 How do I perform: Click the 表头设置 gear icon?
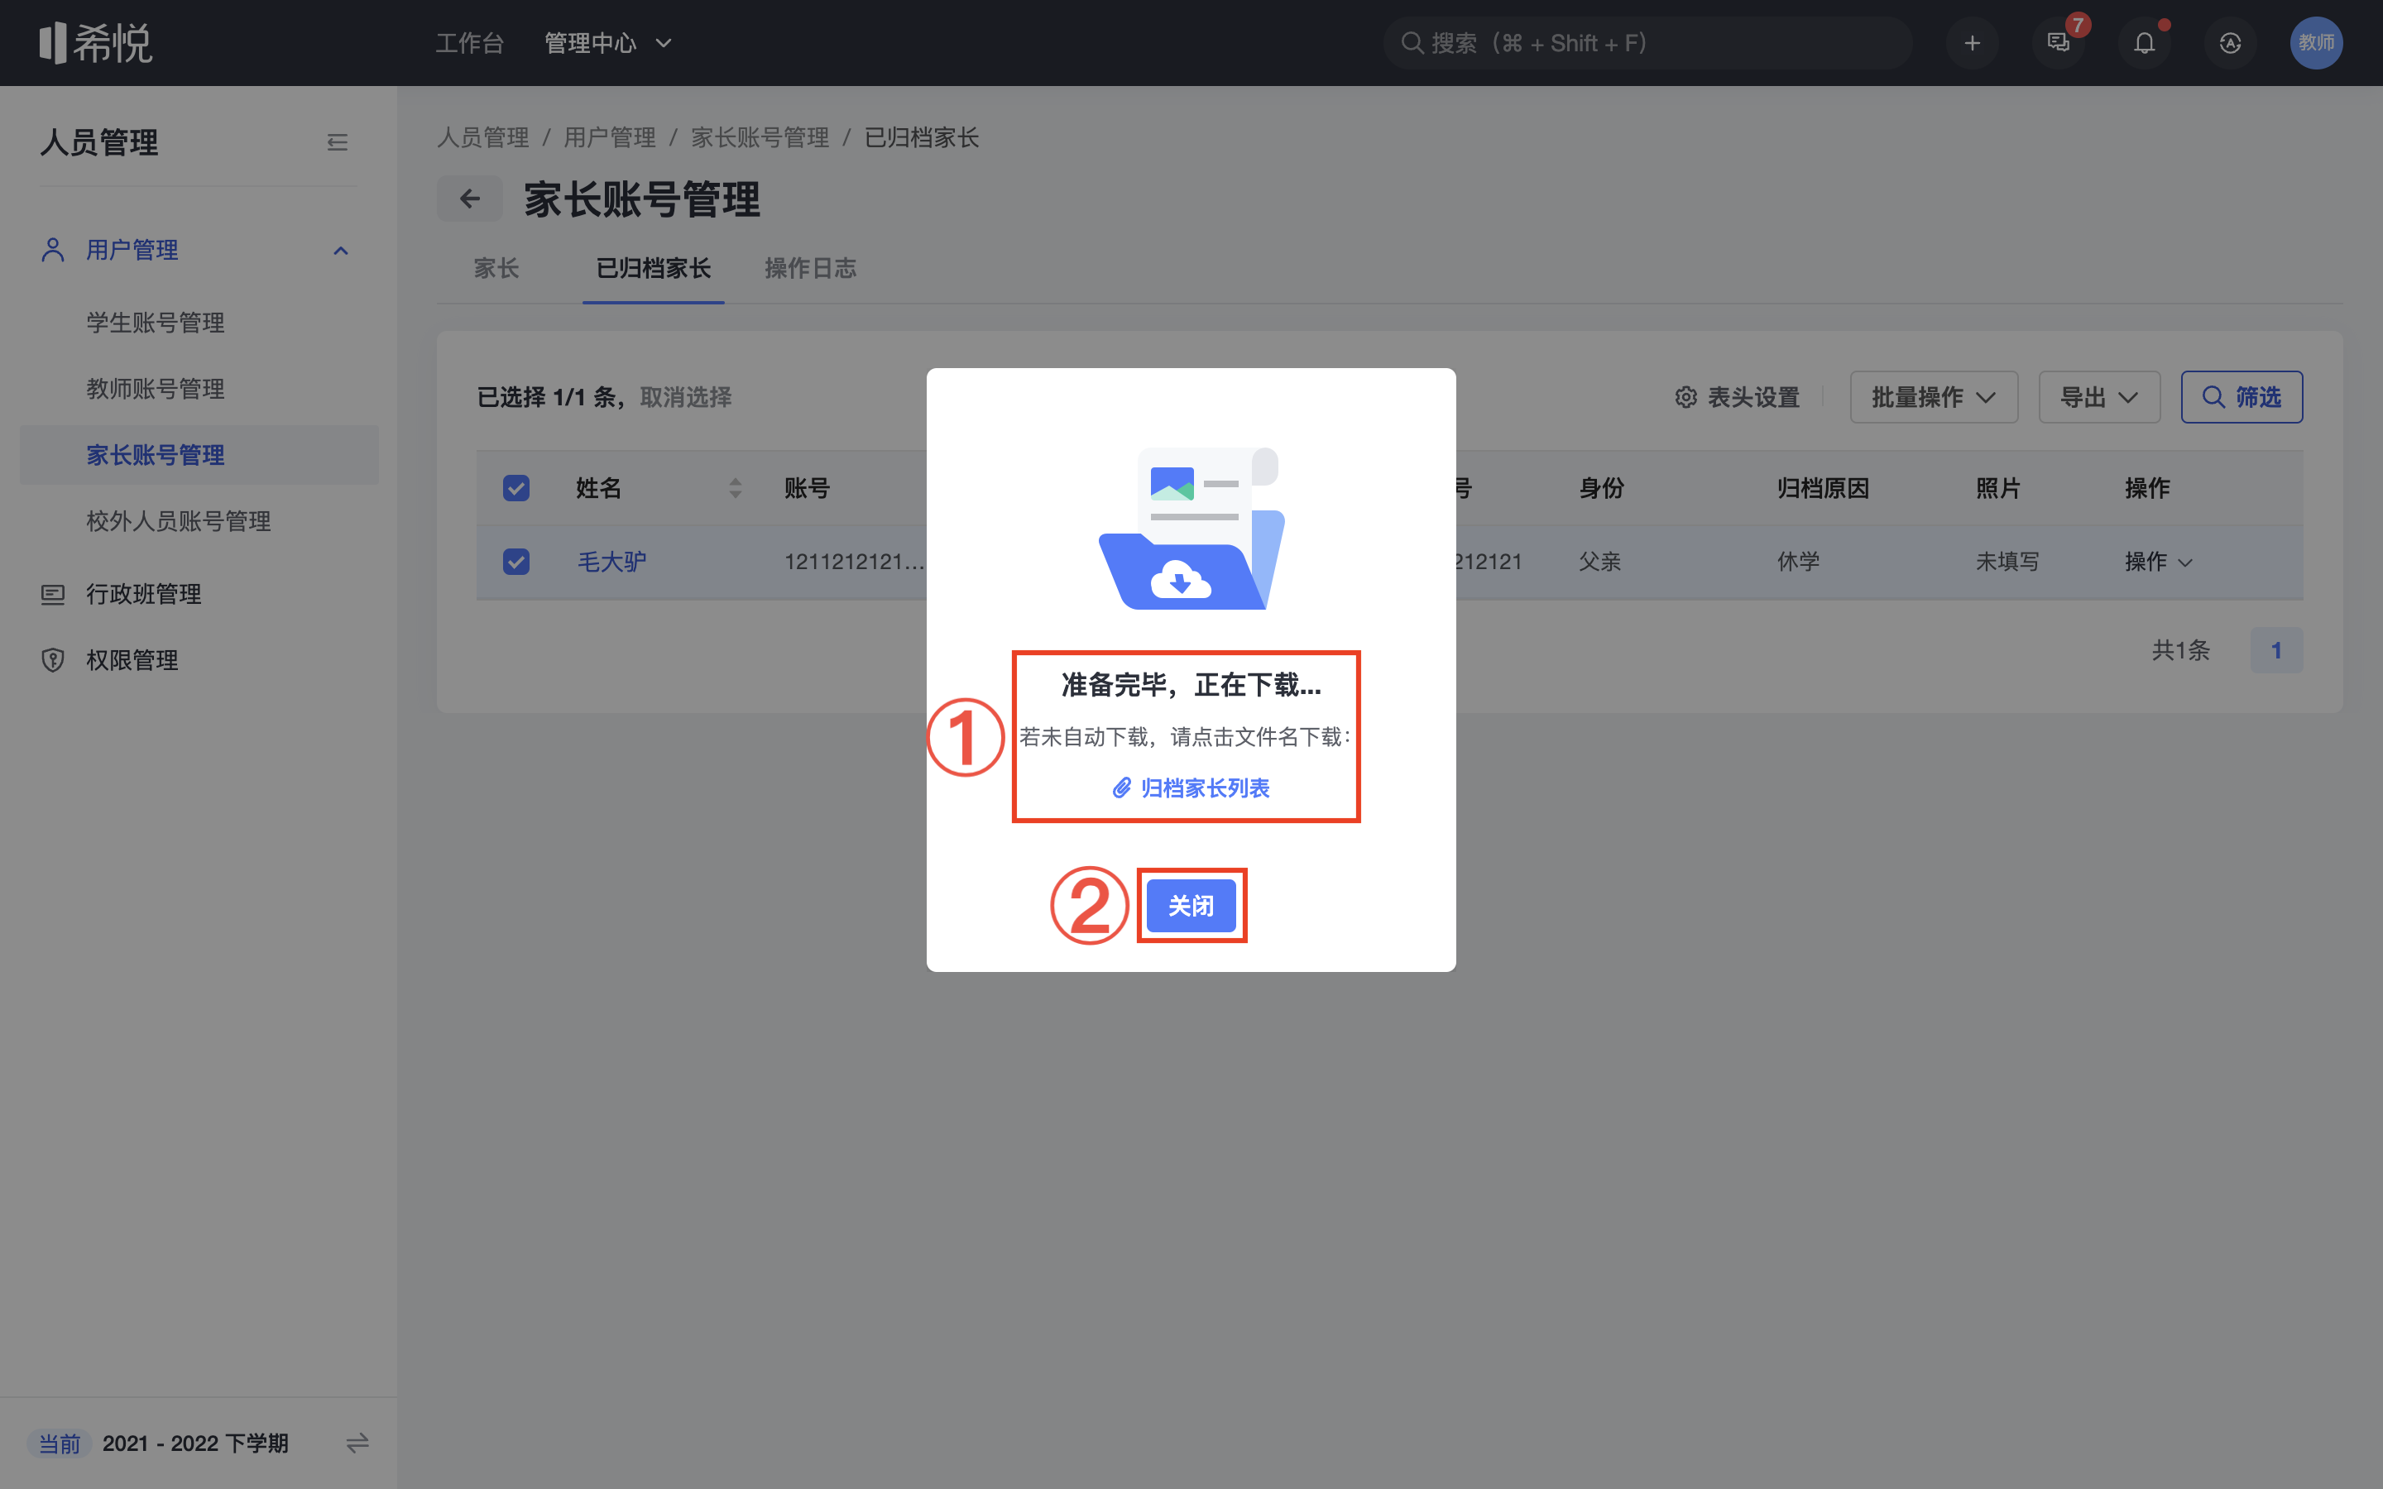tap(1685, 397)
